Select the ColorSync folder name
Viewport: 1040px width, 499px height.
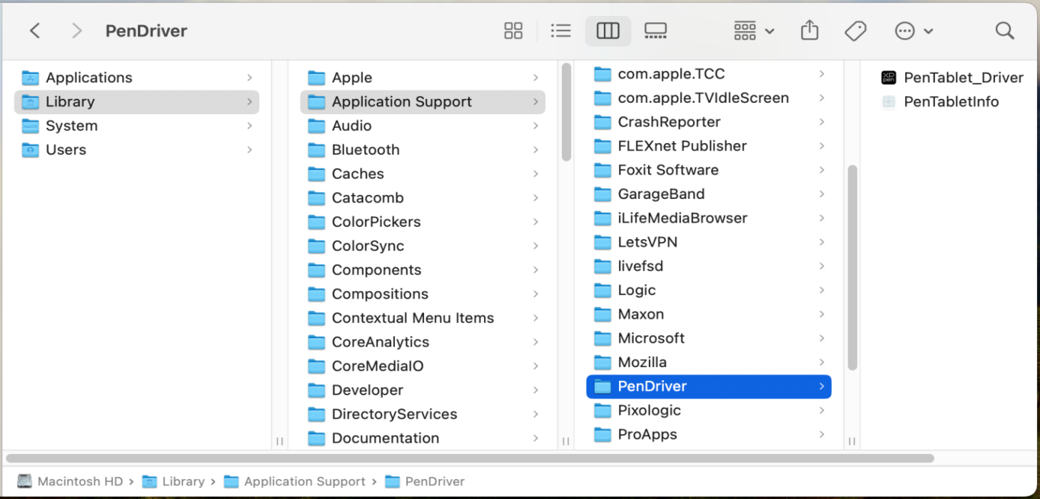tap(368, 246)
